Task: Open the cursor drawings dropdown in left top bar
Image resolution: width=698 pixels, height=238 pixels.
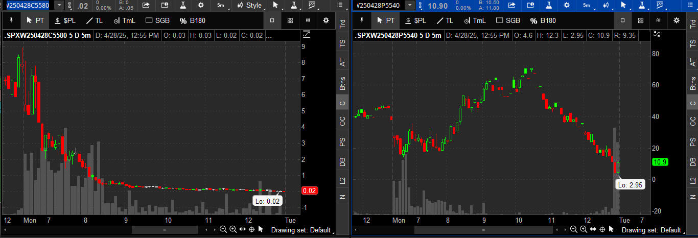Action: [275, 5]
